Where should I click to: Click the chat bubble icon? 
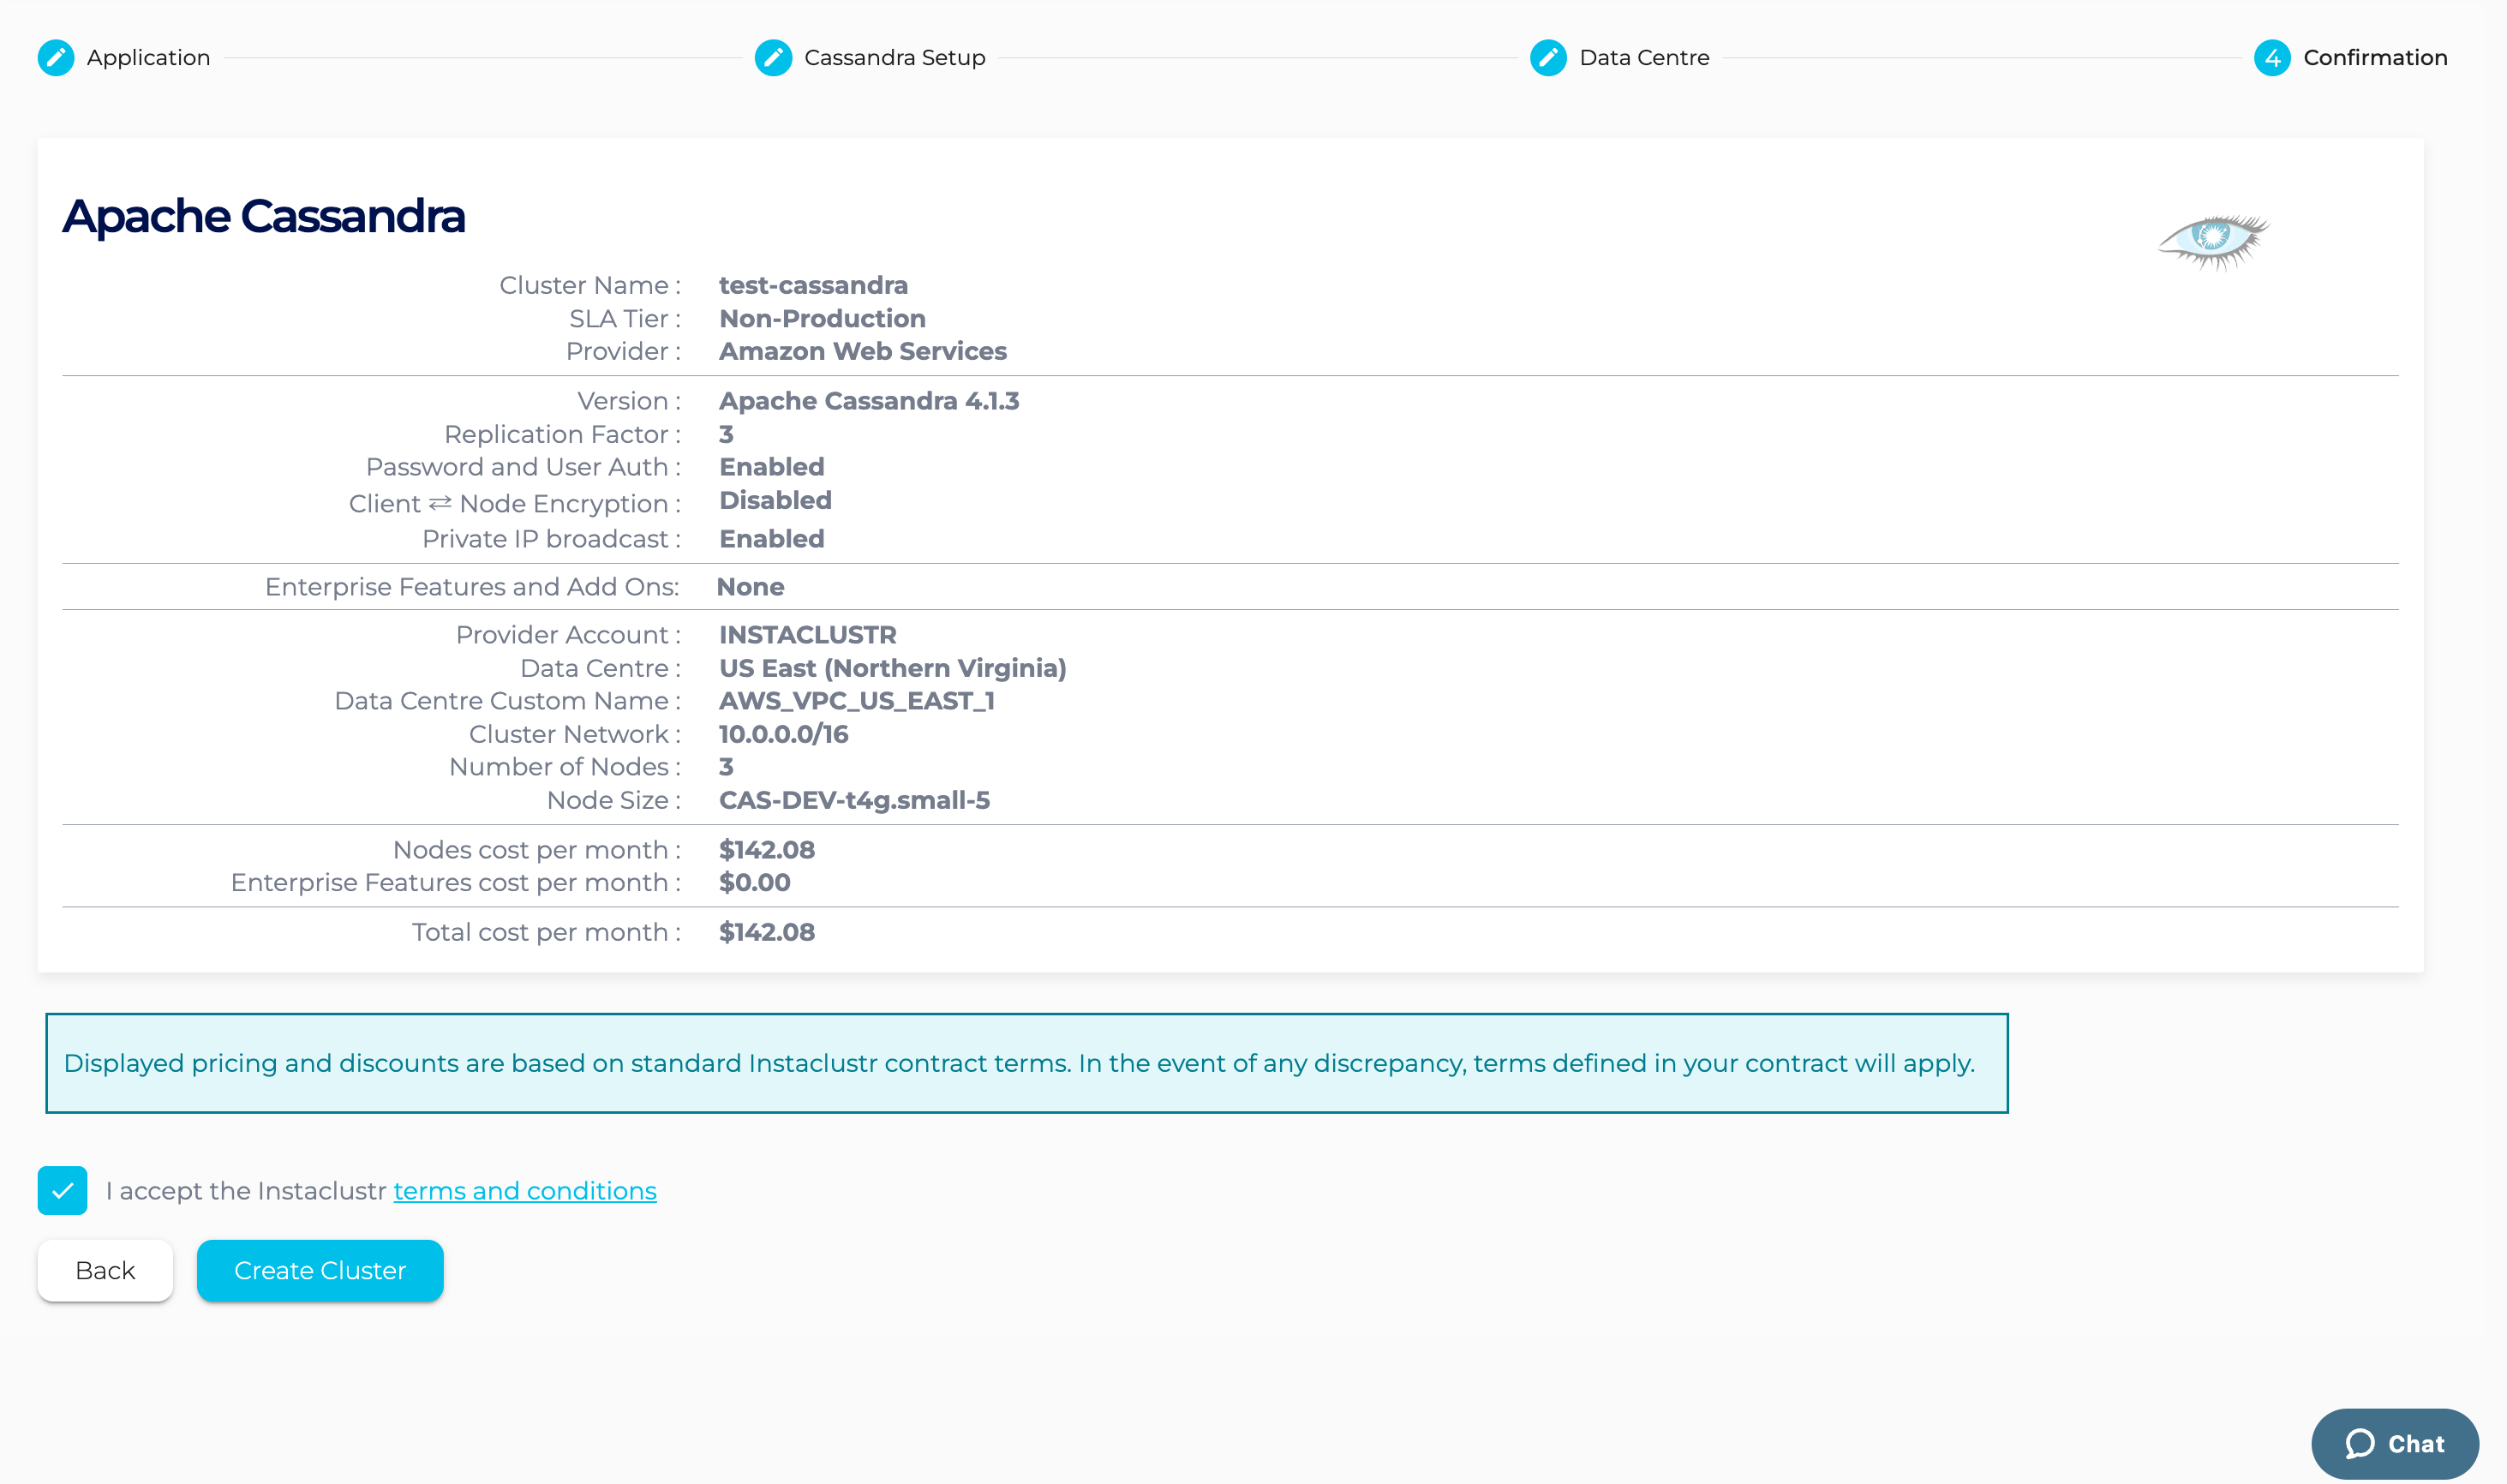2360,1443
